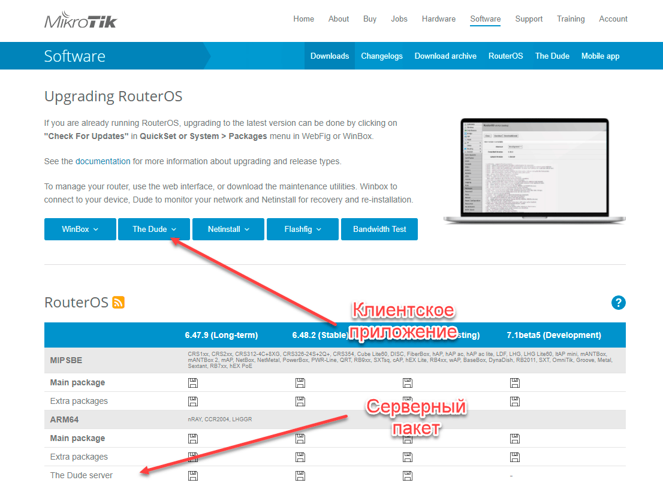Image resolution: width=663 pixels, height=483 pixels.
Task: Download The Dude server 6.48.2 Stable
Action: (300, 476)
